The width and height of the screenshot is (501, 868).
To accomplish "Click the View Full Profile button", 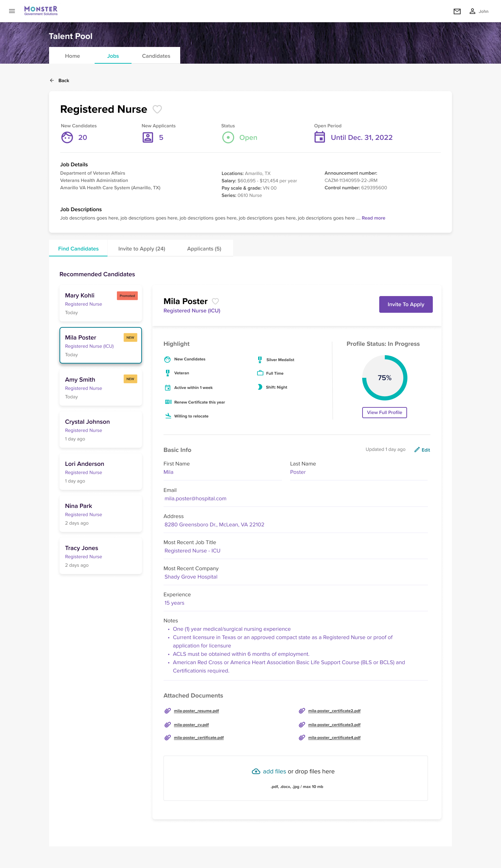I will point(384,412).
